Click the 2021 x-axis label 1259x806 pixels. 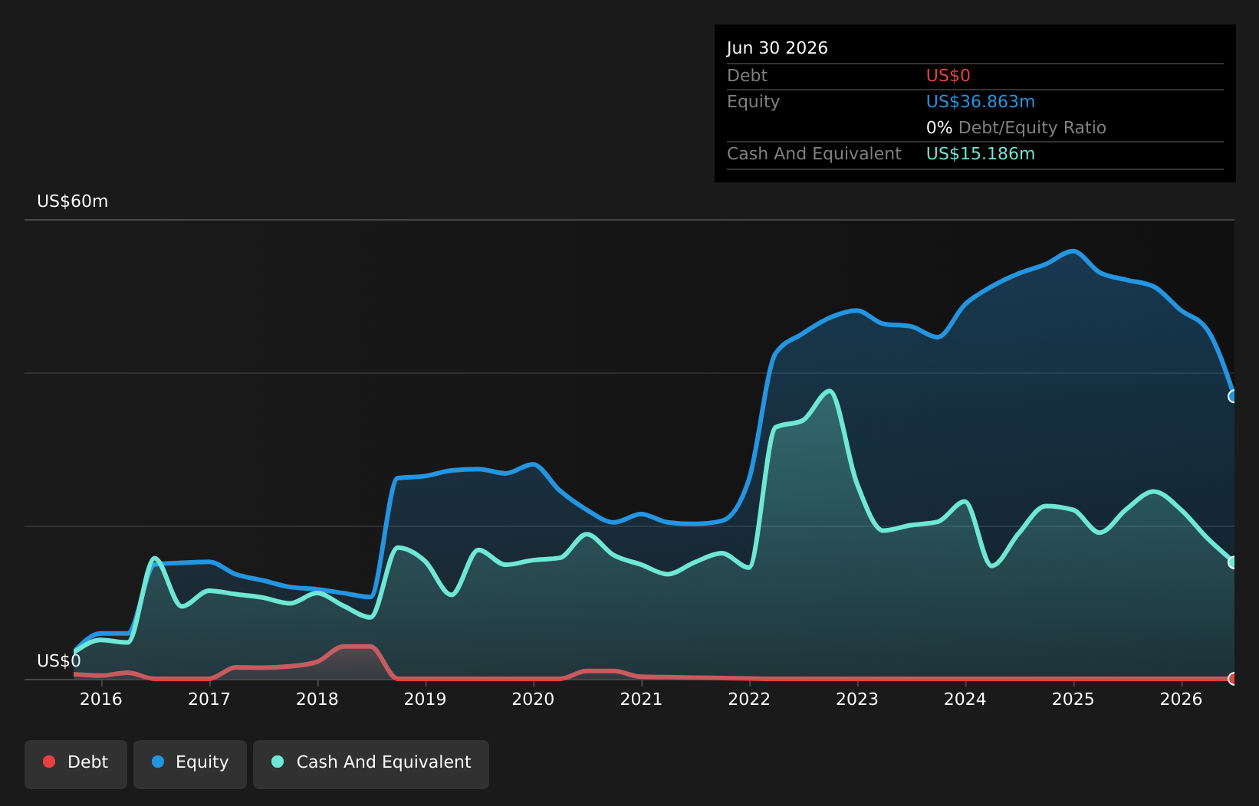point(641,699)
